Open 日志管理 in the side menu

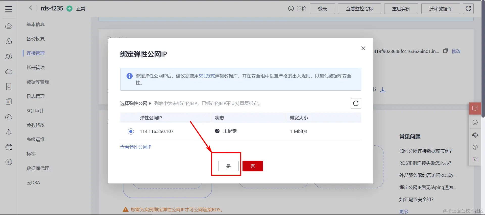click(x=36, y=96)
